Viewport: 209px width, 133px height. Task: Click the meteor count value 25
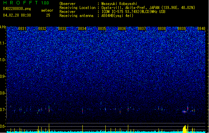click(x=48, y=15)
